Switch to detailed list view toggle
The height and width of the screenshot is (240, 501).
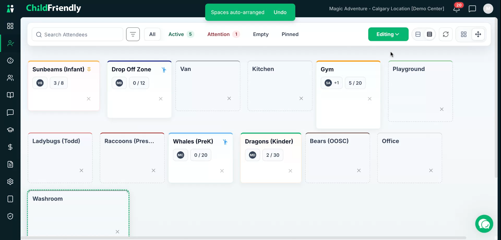(x=430, y=34)
